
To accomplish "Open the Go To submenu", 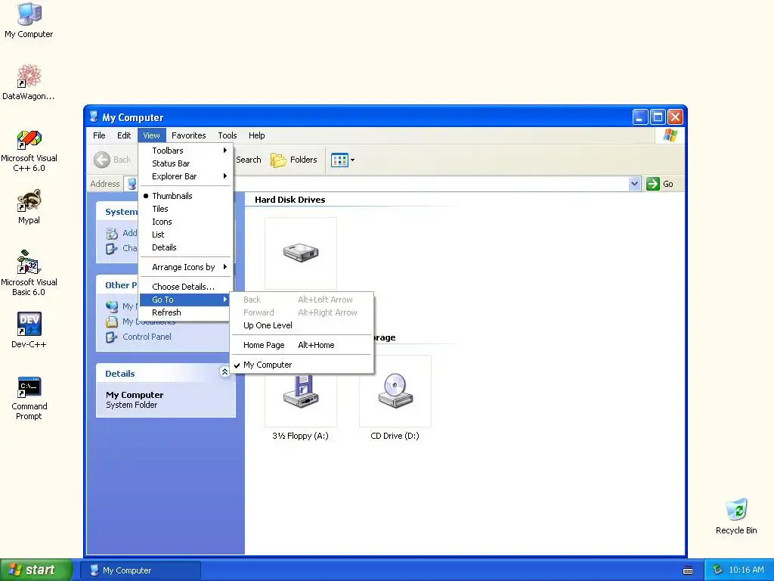I will 186,300.
